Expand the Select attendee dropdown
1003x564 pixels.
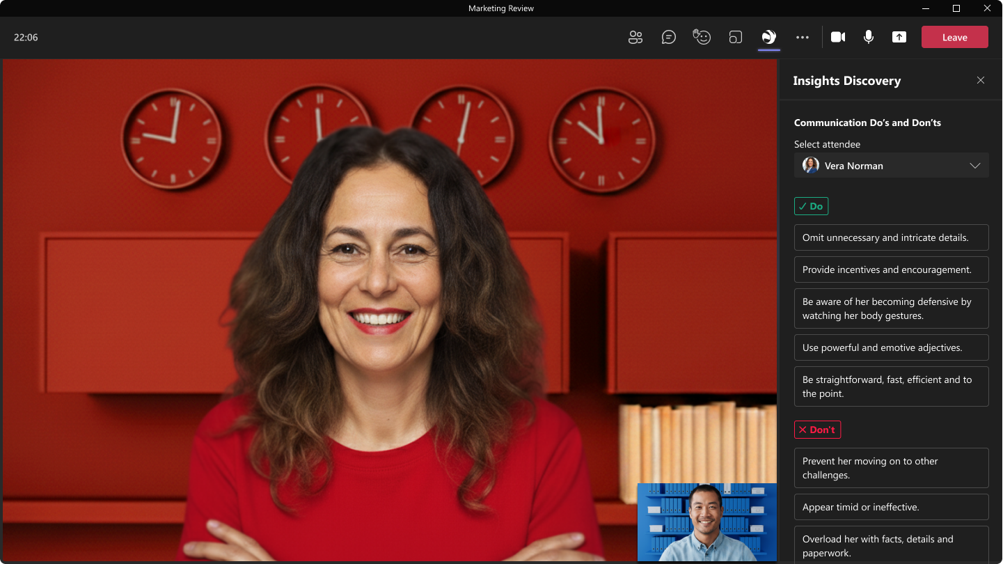click(x=891, y=166)
